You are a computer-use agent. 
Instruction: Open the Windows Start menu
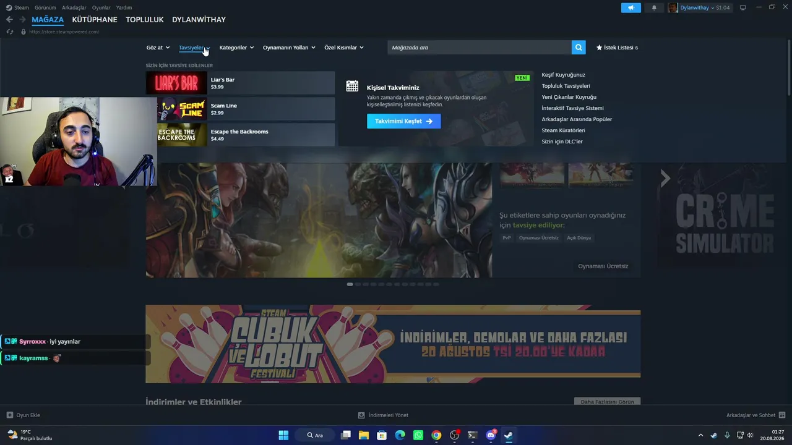point(283,435)
